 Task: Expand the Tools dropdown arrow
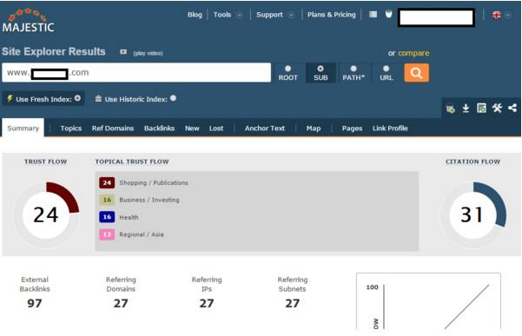pos(240,15)
